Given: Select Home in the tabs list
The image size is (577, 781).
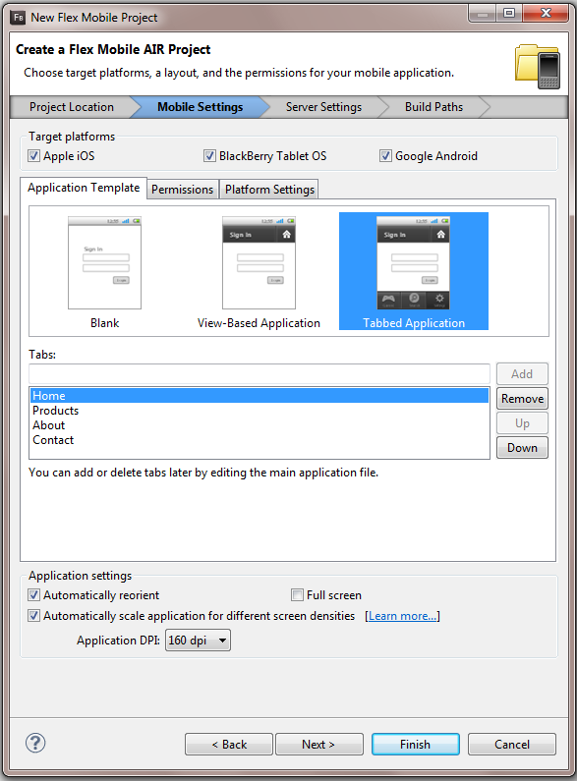Looking at the screenshot, I should coord(260,396).
